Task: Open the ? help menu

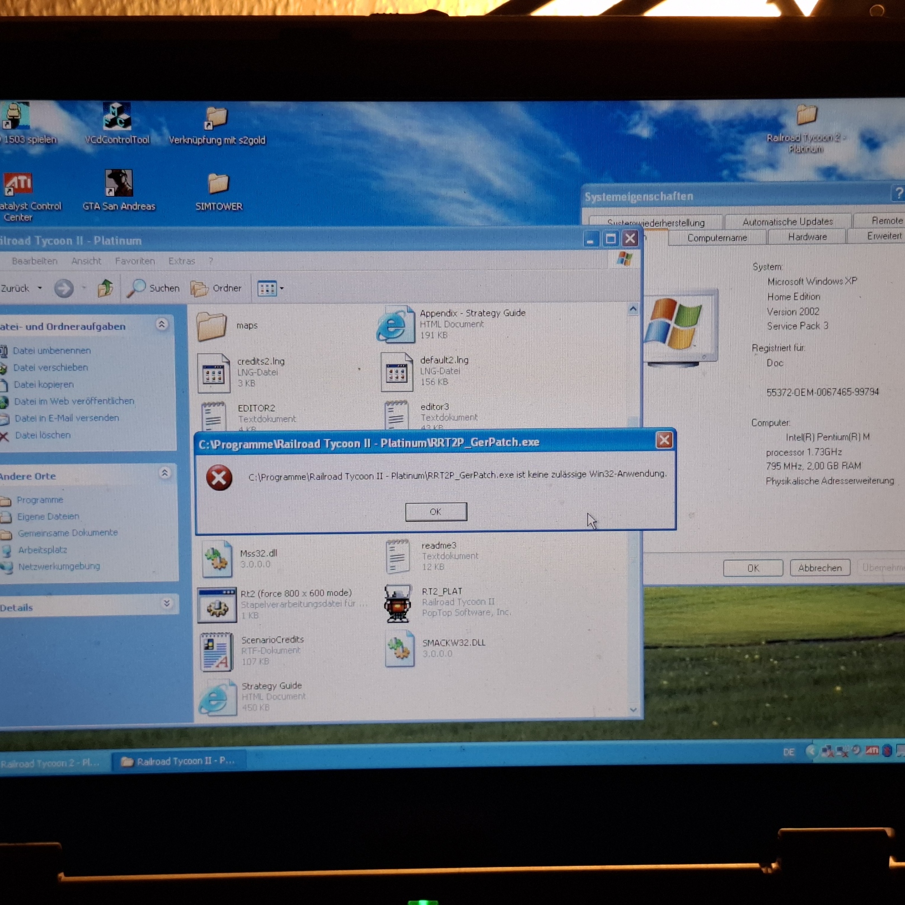Action: tap(211, 261)
